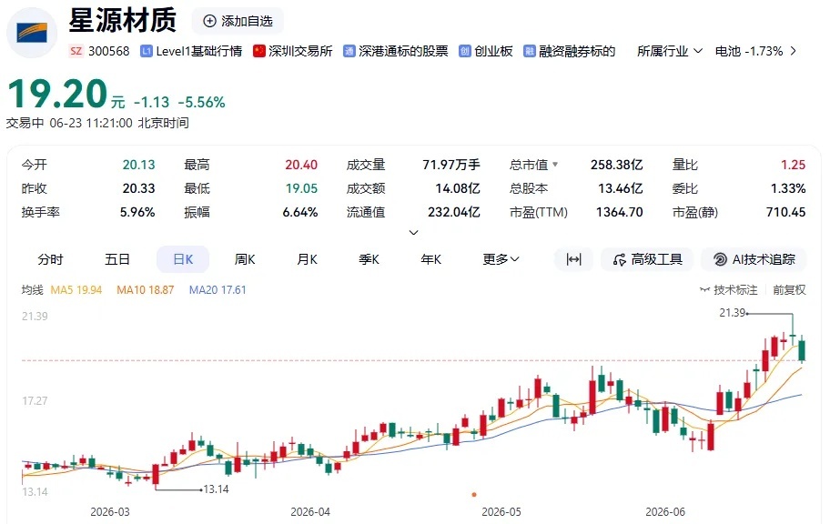830x524 pixels.
Task: Switch to 年K chart tab
Action: [430, 259]
